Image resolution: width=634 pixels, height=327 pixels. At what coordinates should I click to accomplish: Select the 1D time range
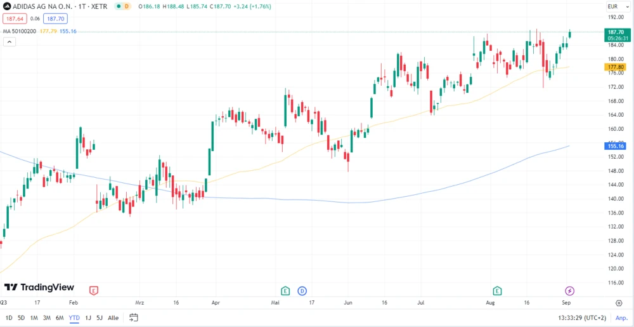click(x=9, y=317)
